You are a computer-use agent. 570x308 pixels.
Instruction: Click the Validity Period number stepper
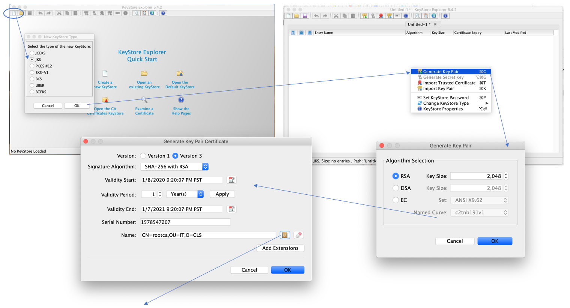click(160, 194)
